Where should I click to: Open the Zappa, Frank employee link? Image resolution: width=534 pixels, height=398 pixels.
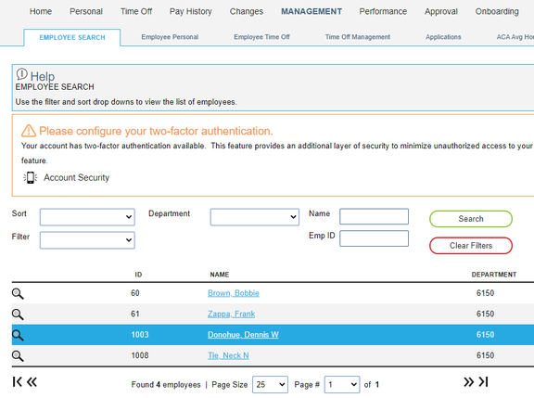point(231,314)
